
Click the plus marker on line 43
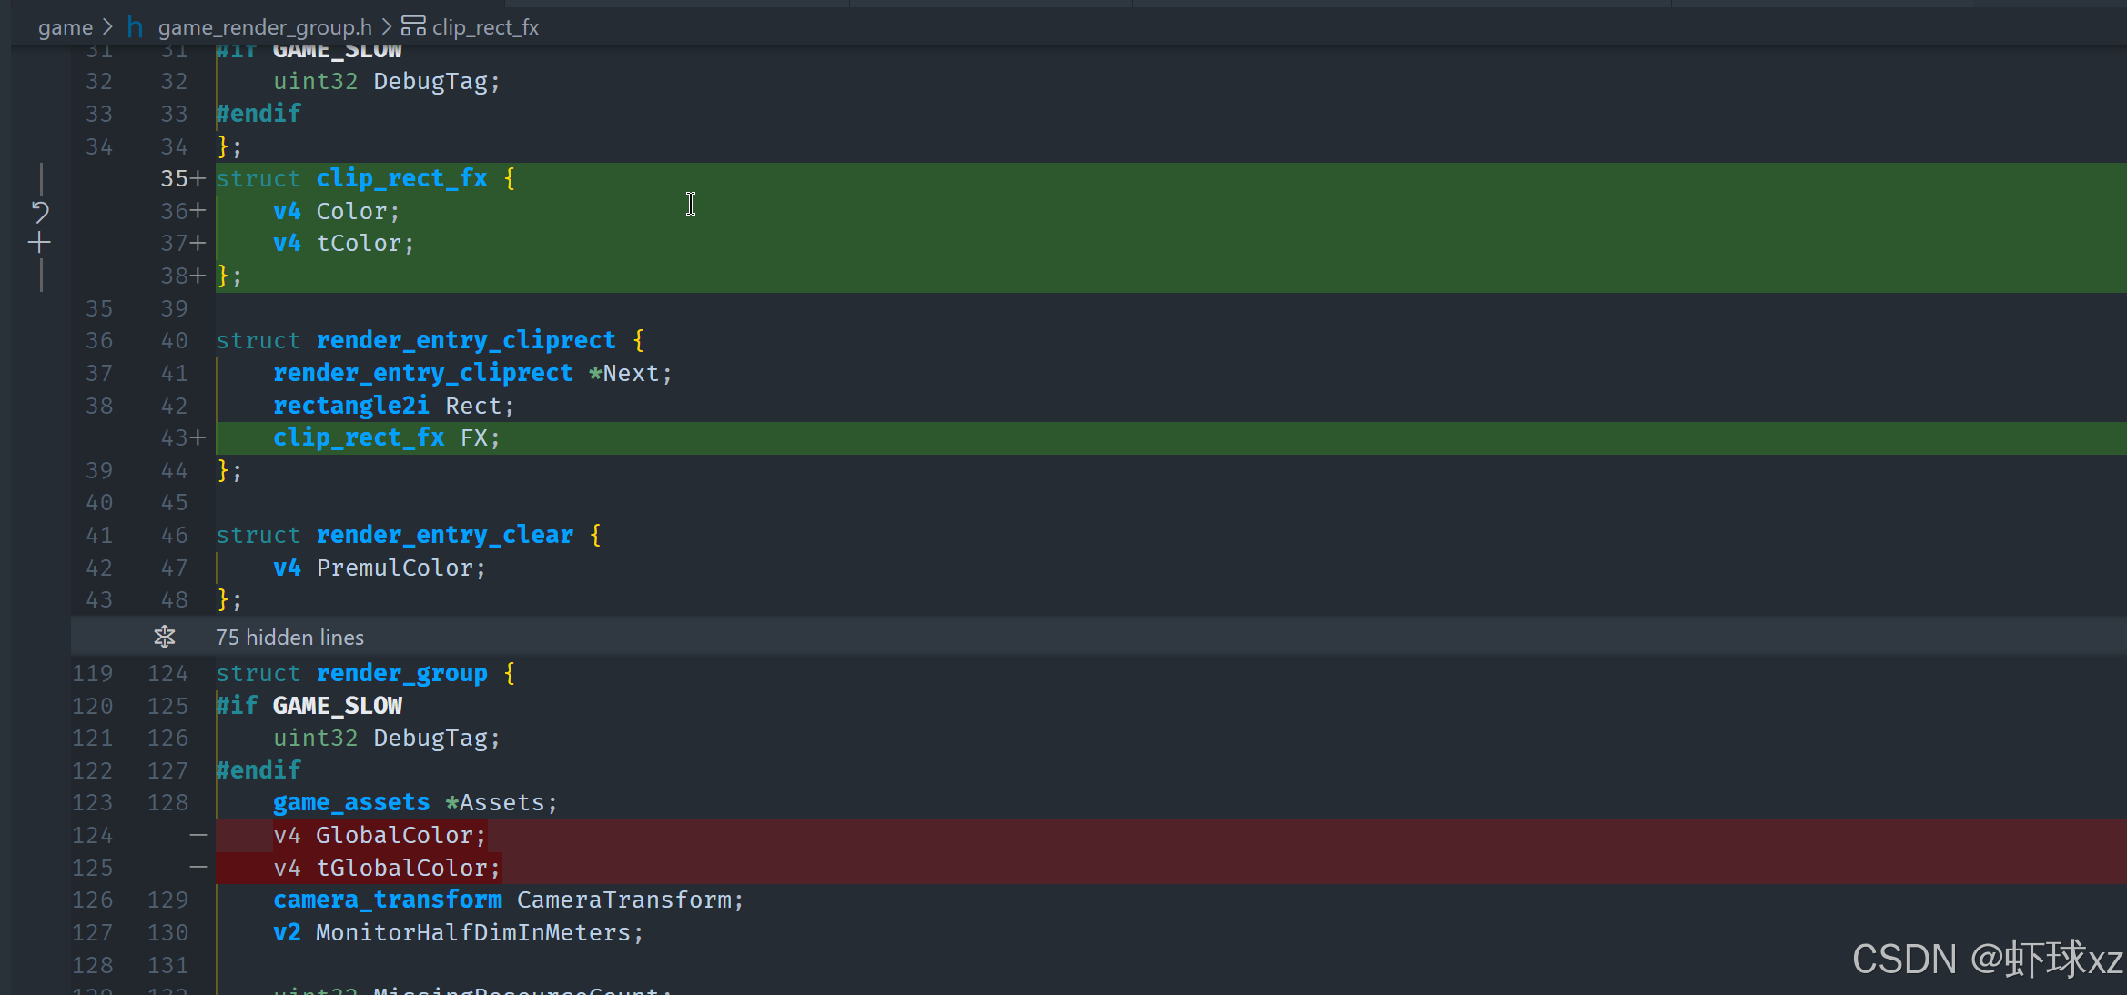tap(198, 438)
